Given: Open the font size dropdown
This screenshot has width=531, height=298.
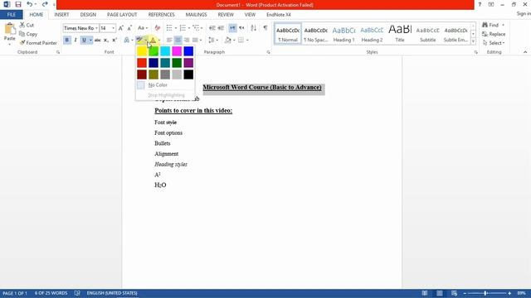Looking at the screenshot, I should click(114, 28).
